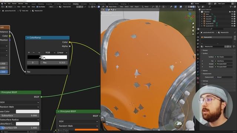Toggle Use Nodes checkbox

(x=37, y=7)
